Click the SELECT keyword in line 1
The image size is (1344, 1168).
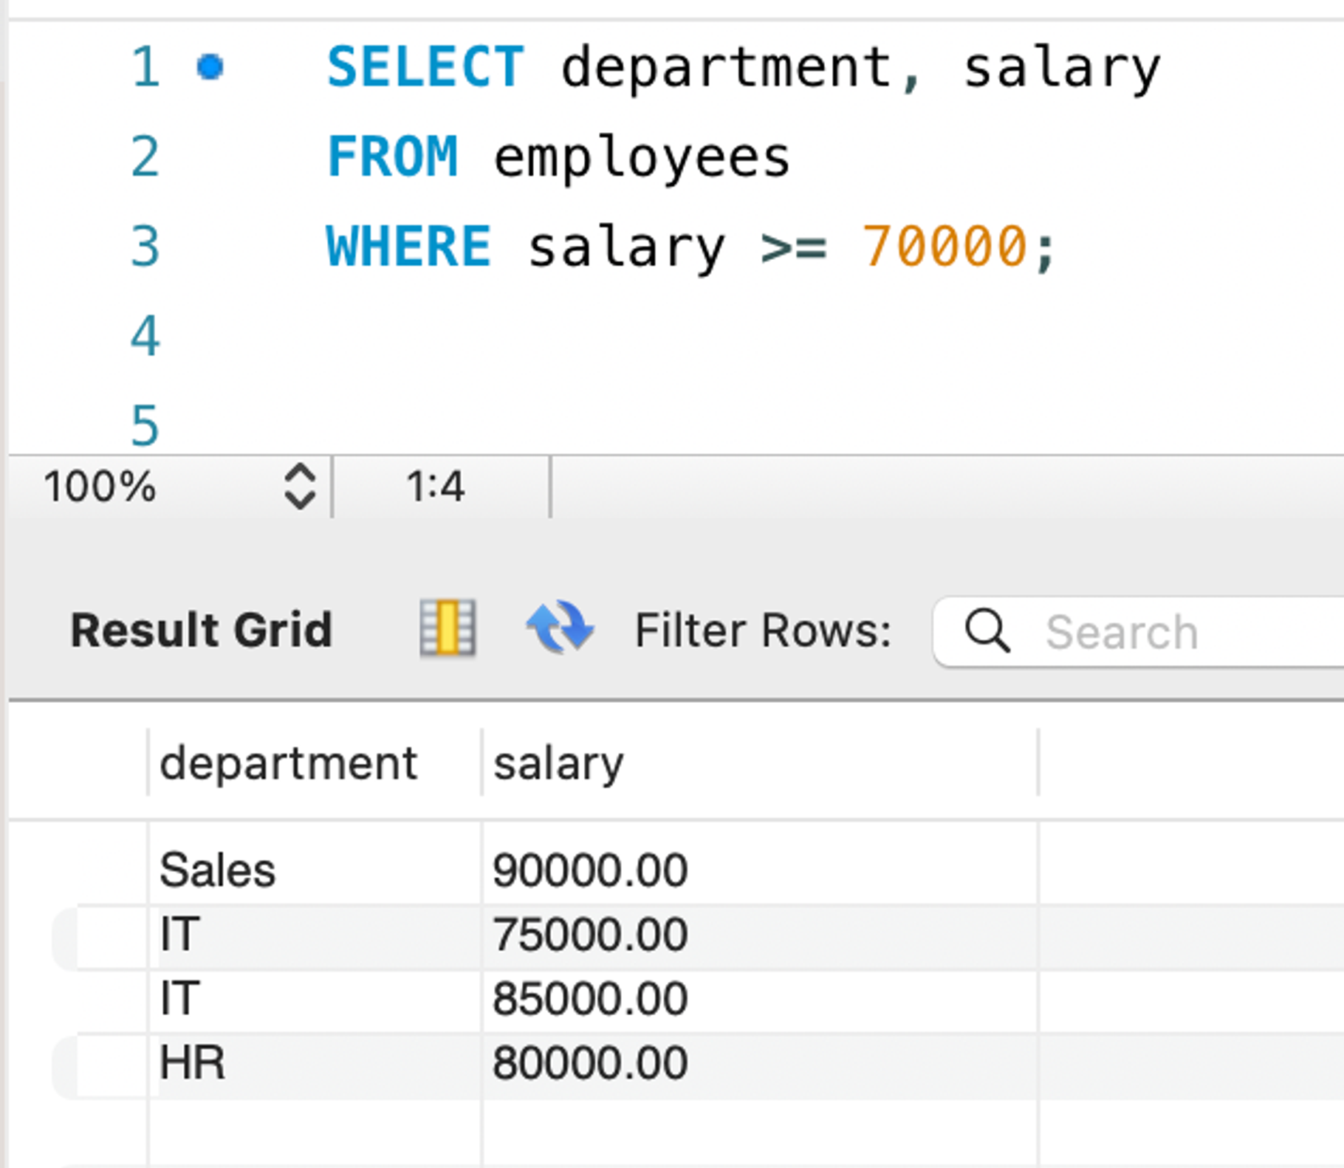(x=425, y=67)
